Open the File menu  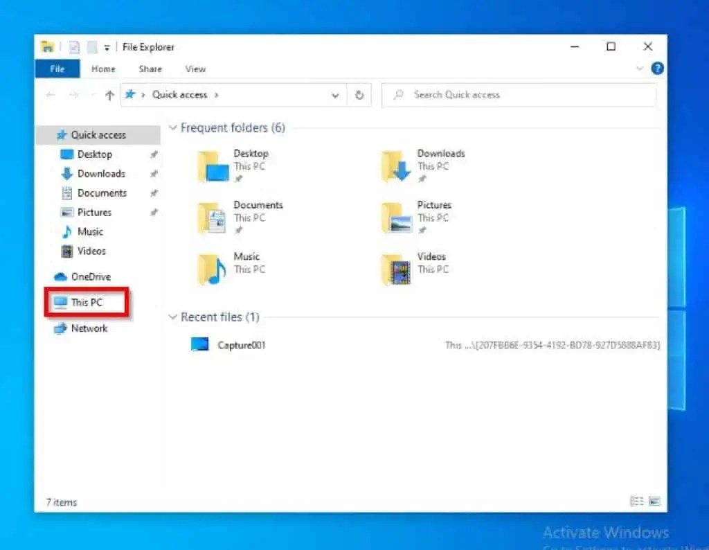point(57,69)
